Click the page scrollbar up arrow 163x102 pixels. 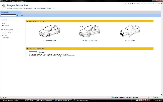pyautogui.click(x=162, y=4)
